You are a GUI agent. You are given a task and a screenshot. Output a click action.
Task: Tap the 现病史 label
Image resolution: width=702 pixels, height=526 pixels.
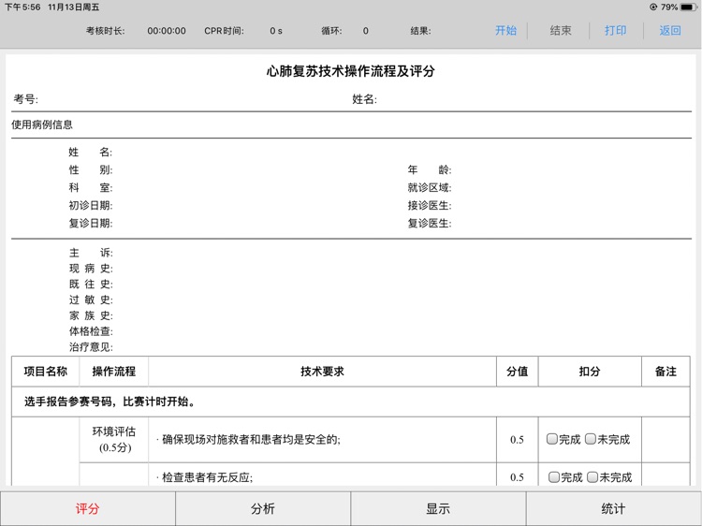tap(91, 269)
